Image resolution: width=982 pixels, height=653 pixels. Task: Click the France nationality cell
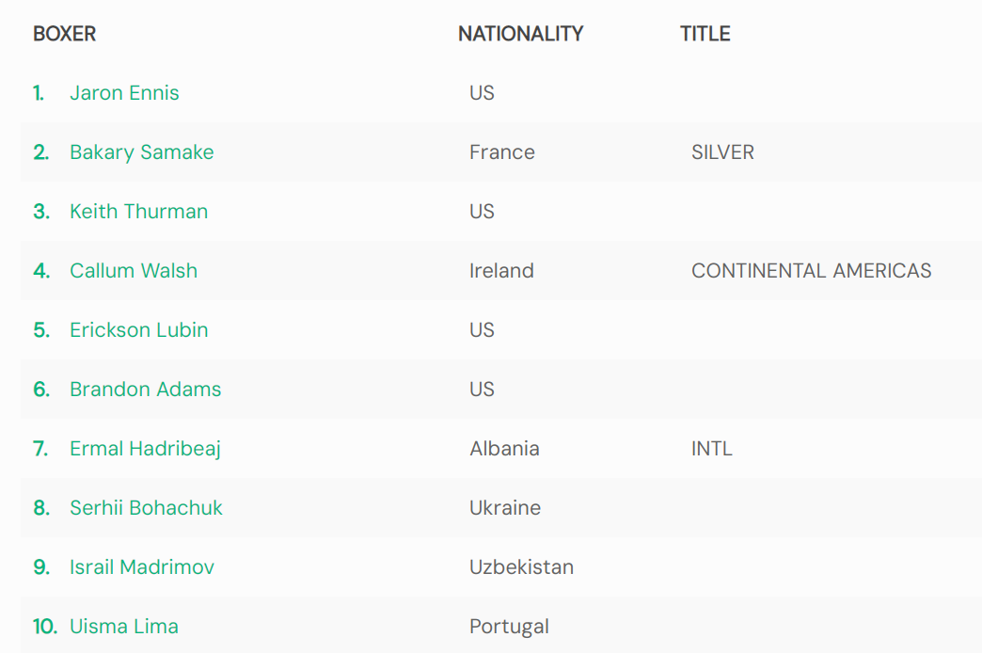(x=501, y=152)
